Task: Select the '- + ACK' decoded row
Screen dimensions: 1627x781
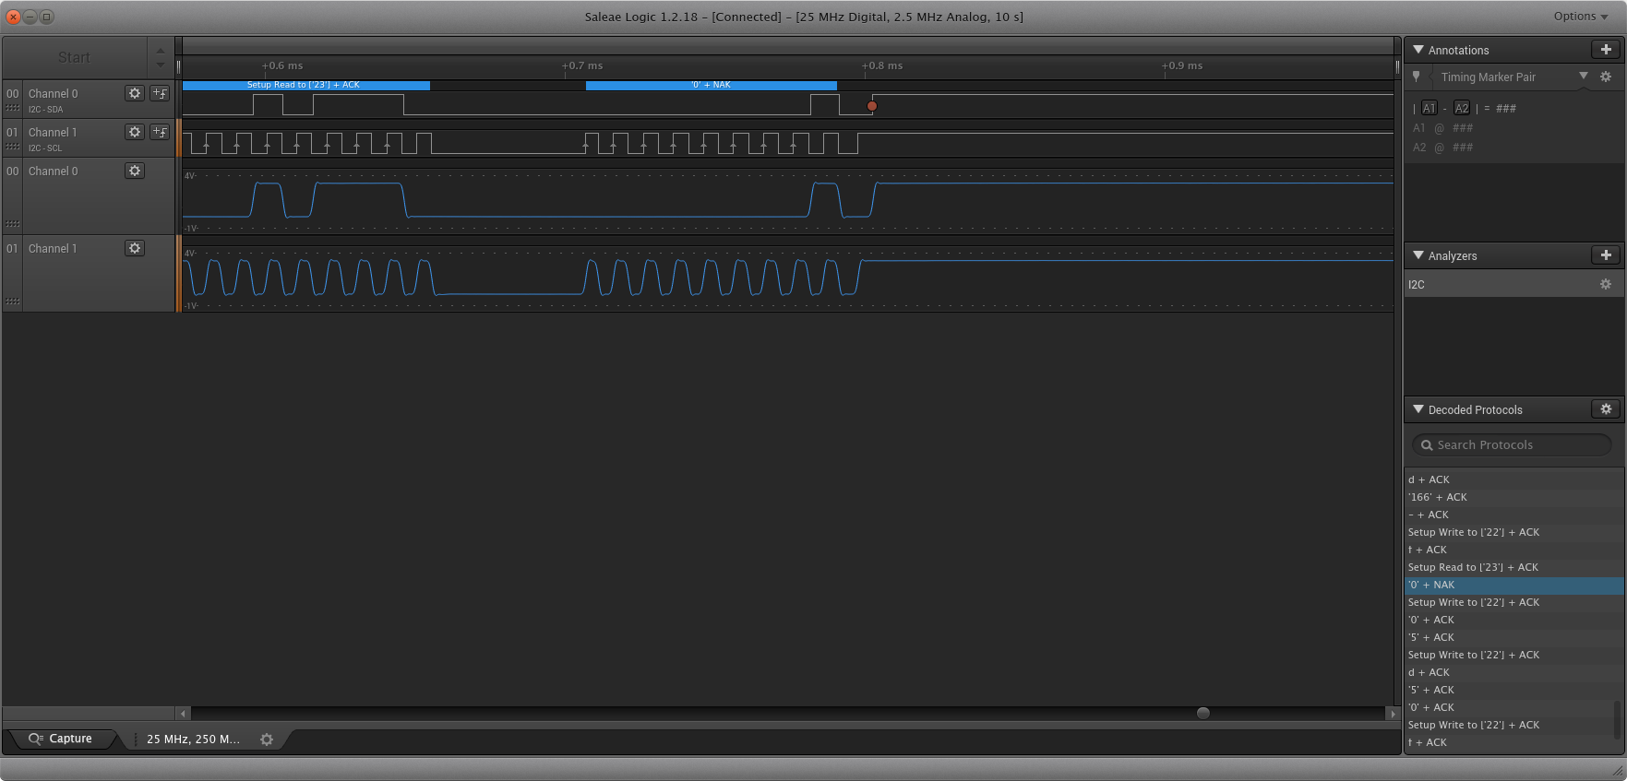Action: (1513, 515)
